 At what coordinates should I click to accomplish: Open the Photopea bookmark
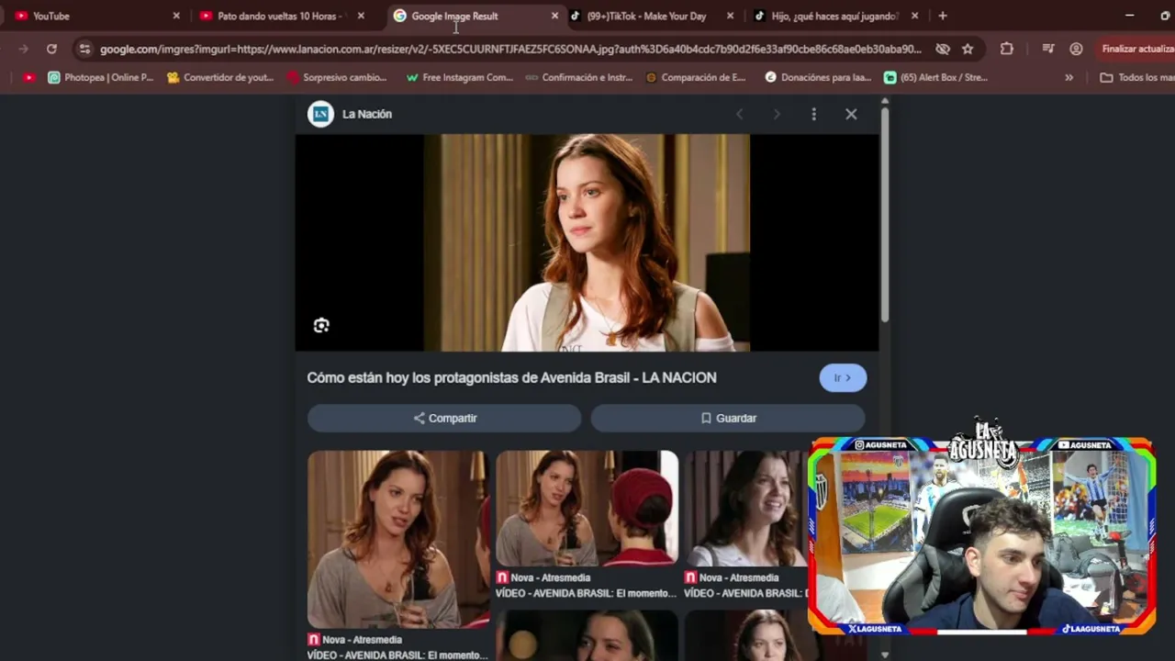(100, 77)
